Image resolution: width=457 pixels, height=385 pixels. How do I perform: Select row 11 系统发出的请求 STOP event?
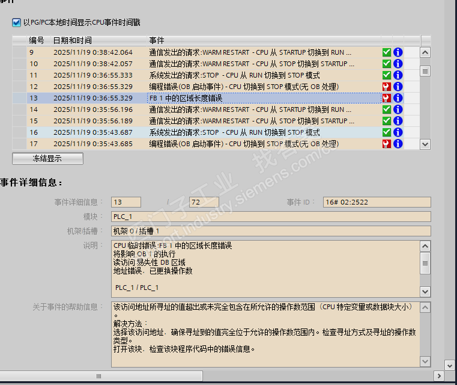click(216, 75)
